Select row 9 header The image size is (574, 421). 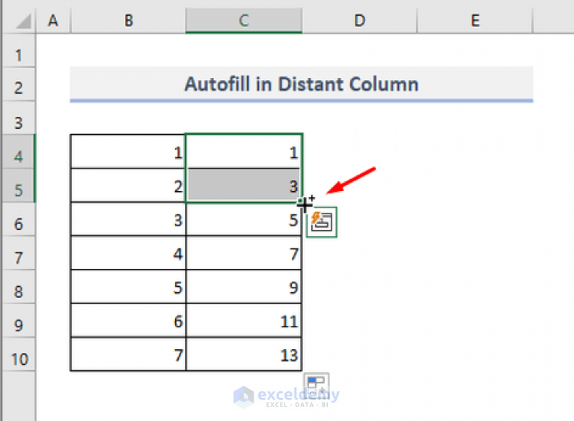pos(18,320)
